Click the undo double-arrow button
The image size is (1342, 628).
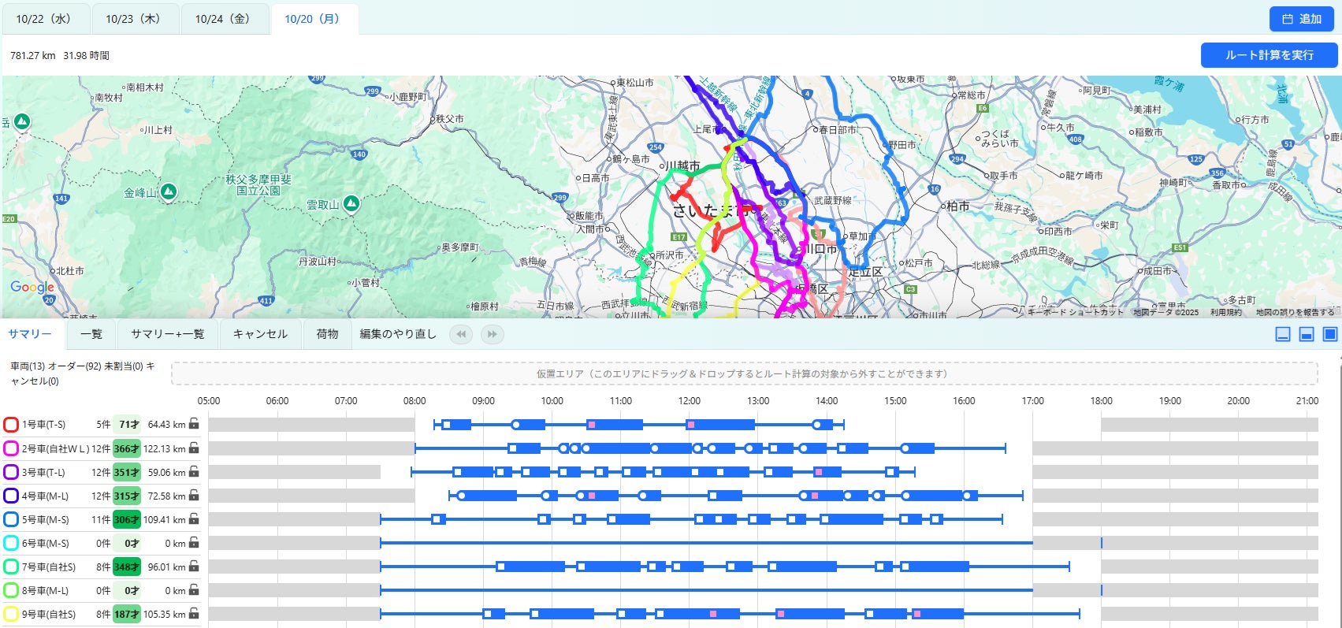[x=461, y=334]
